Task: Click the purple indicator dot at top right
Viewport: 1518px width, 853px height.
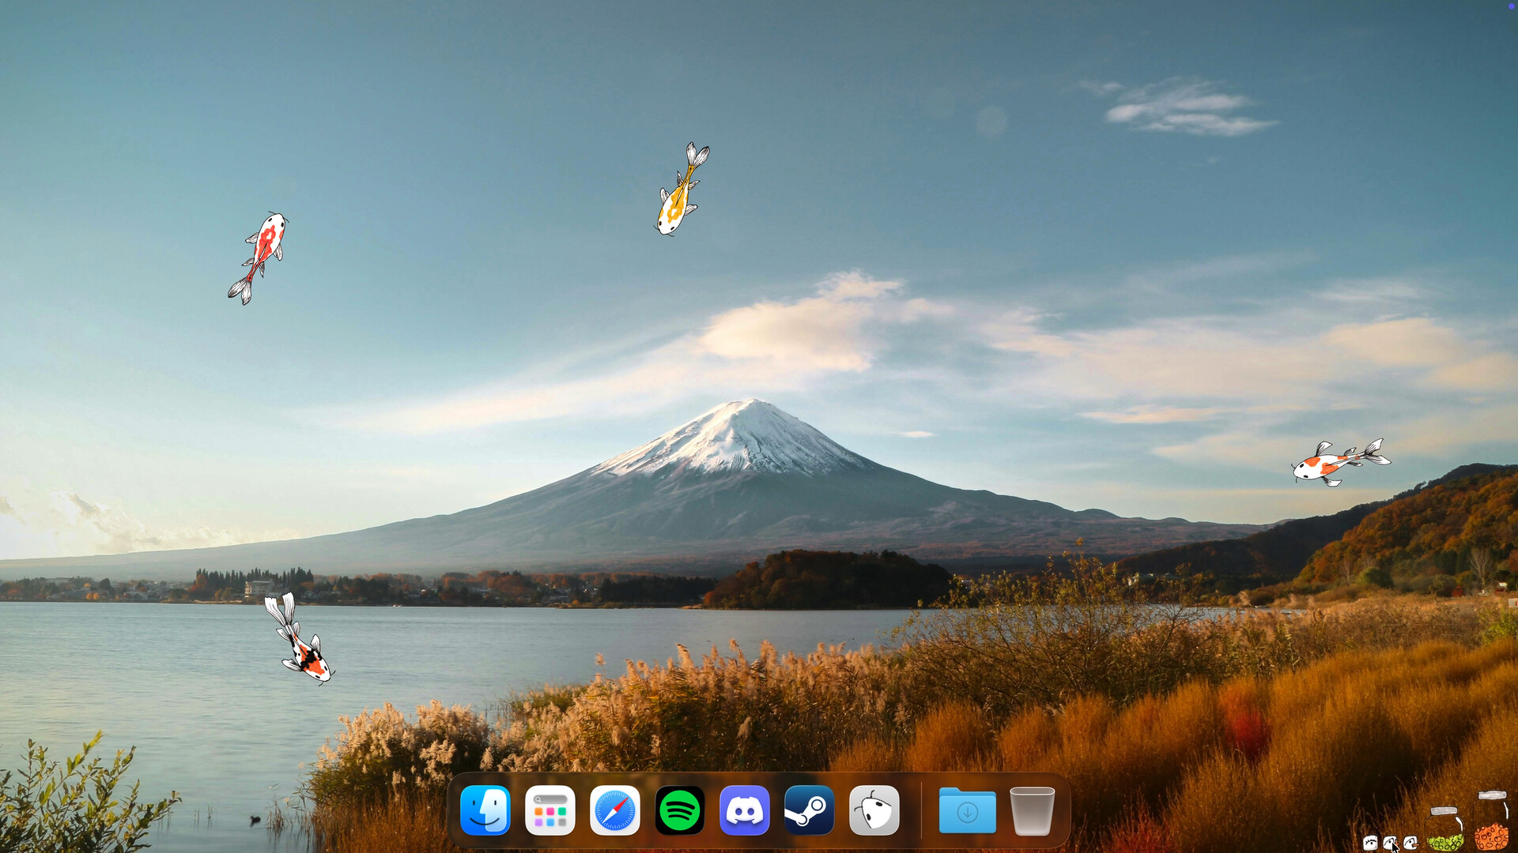Action: point(1511,6)
